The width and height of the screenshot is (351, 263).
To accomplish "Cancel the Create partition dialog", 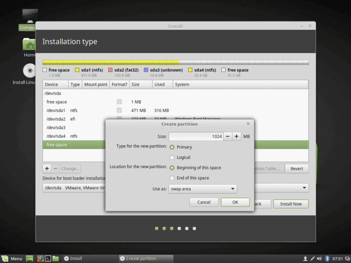I will coord(204,202).
